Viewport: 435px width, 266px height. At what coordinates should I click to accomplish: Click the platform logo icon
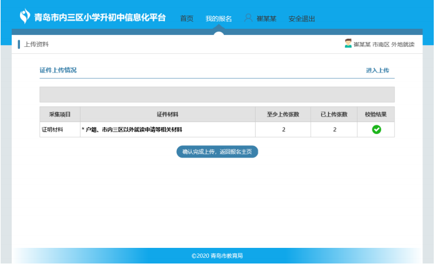pyautogui.click(x=24, y=15)
